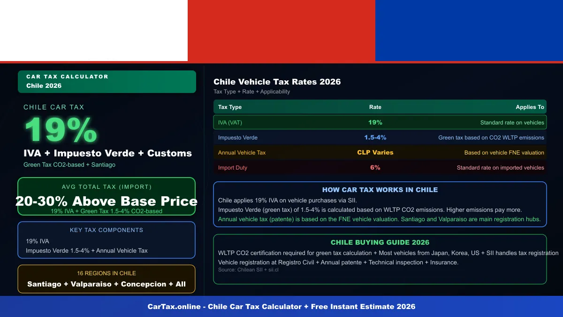This screenshot has width=563, height=317.
Task: Select the 'Annual Vehicle Tax' row label
Action: click(242, 153)
